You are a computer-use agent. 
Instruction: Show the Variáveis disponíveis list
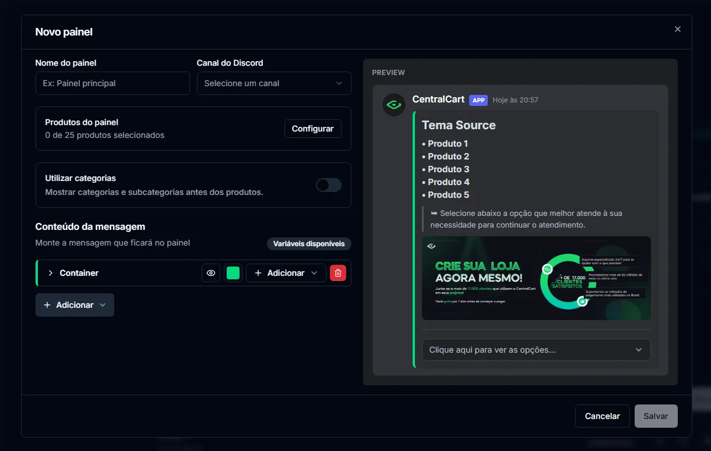pos(309,244)
